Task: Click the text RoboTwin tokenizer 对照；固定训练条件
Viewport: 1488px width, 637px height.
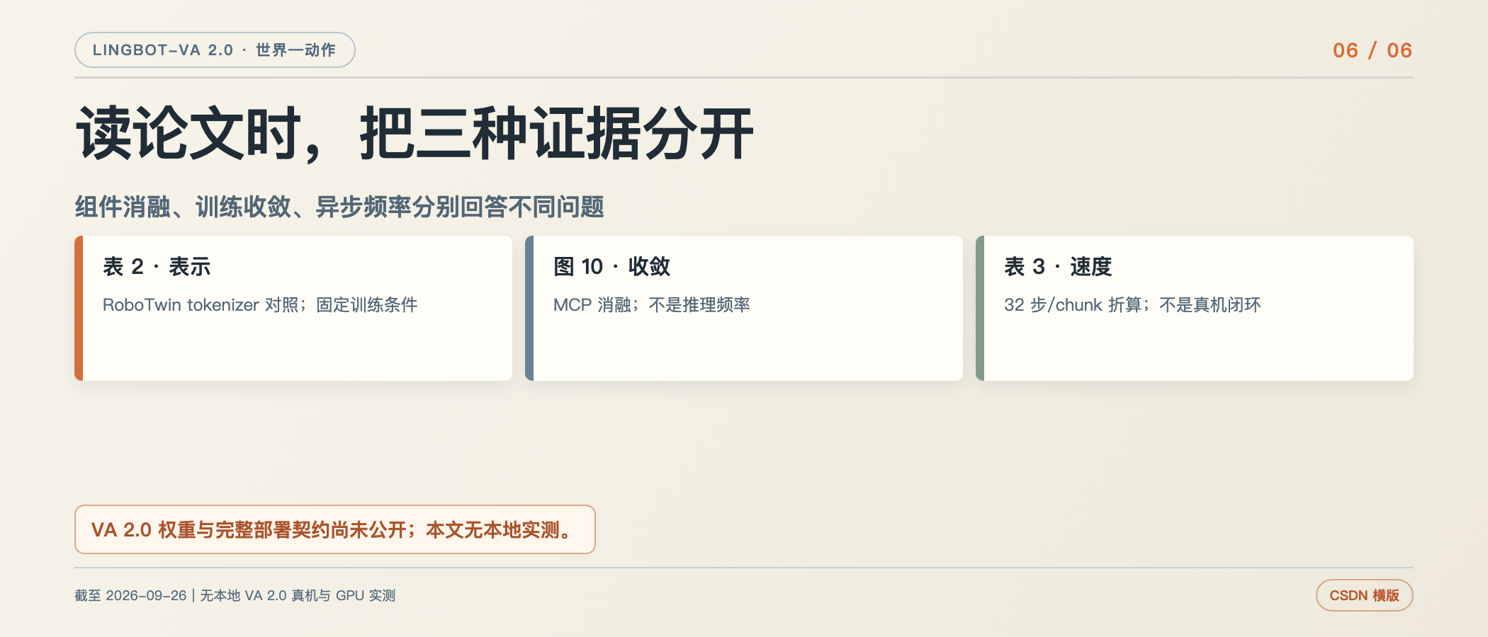Action: [x=260, y=305]
